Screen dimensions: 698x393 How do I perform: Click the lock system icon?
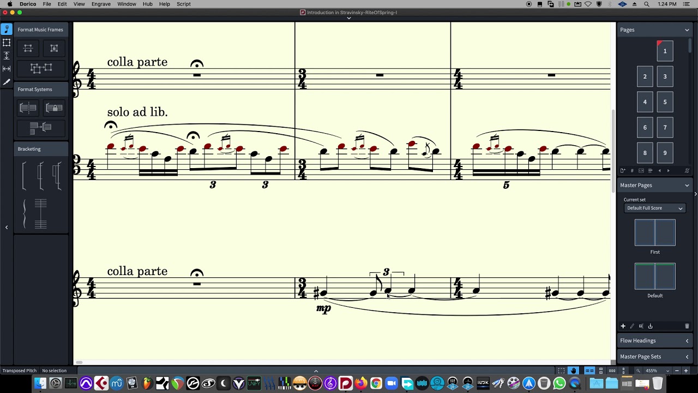tap(54, 108)
